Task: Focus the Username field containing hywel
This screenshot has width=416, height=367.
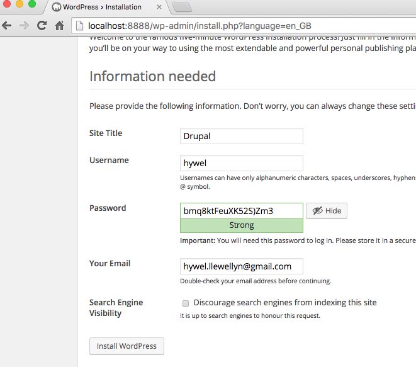Action: (x=242, y=163)
